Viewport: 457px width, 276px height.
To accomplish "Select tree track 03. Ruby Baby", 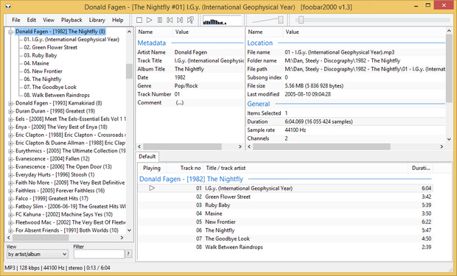I will pyautogui.click(x=41, y=55).
